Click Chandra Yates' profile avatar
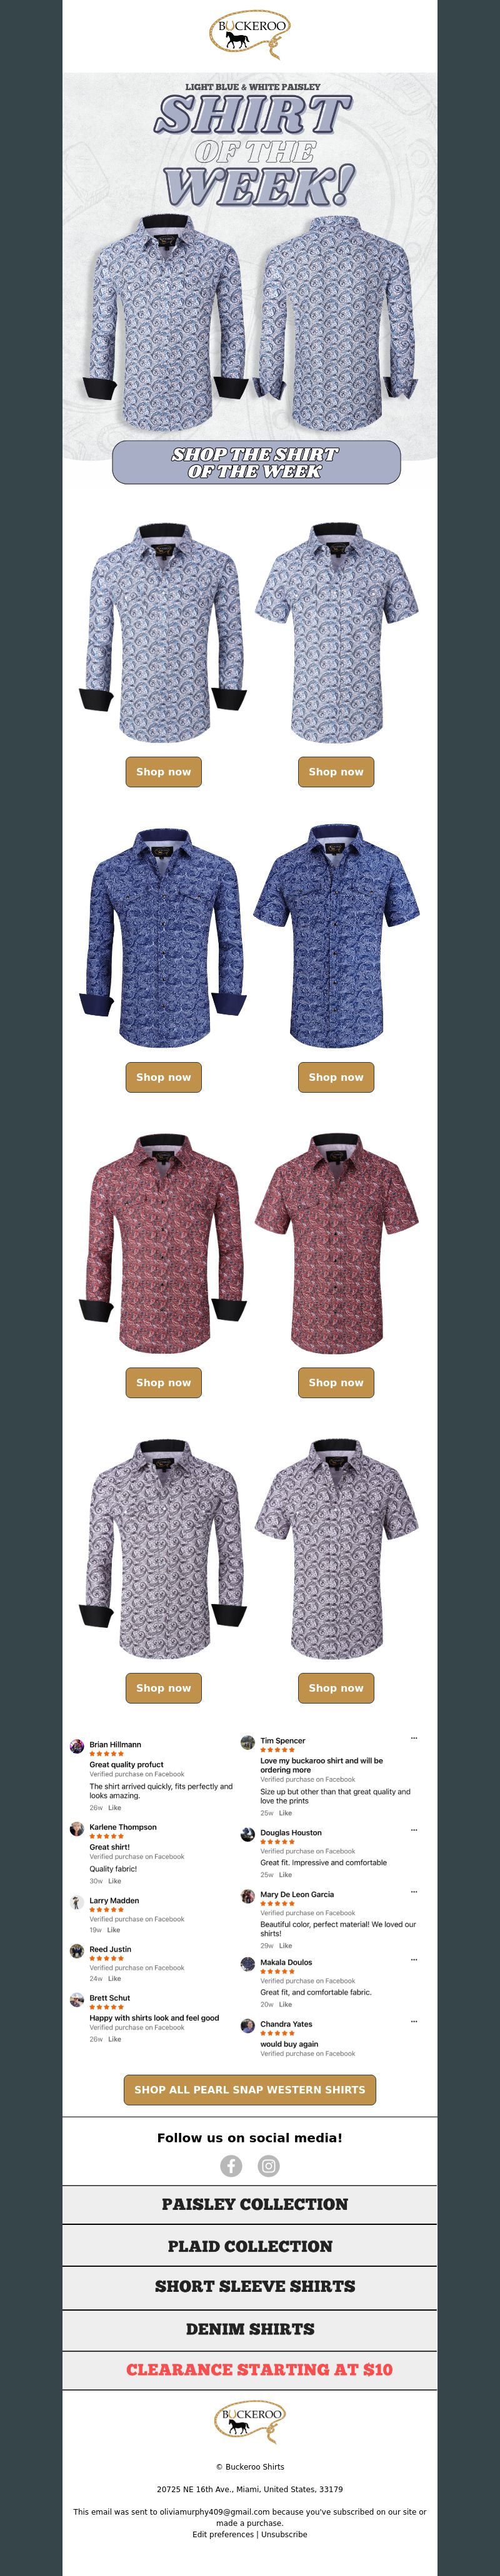 (247, 2026)
